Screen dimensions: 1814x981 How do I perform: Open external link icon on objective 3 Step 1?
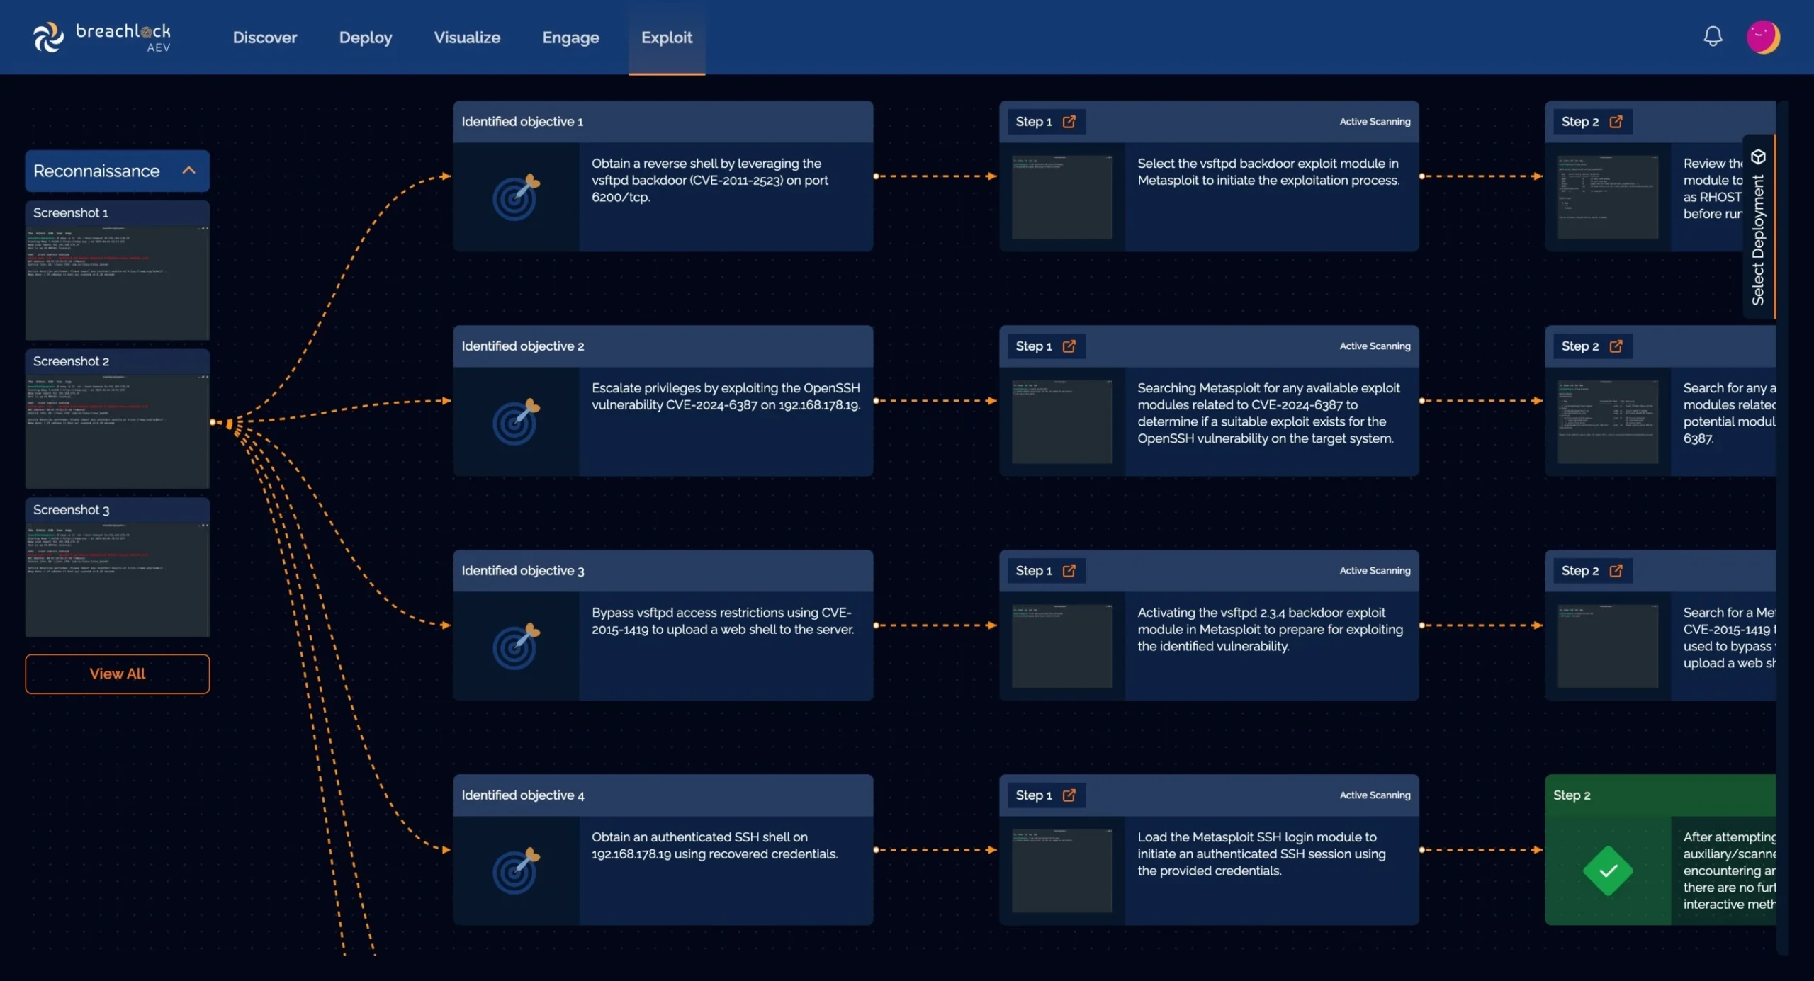(1069, 570)
